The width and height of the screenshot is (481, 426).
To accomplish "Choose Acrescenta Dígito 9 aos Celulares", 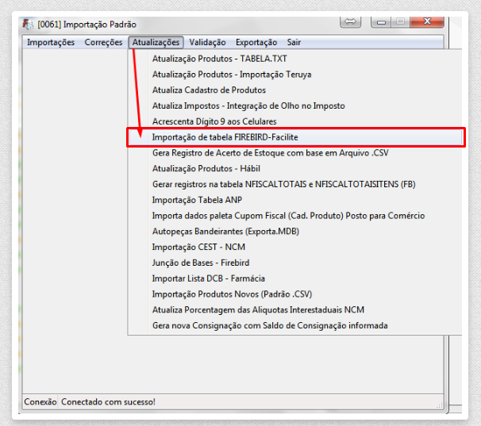I will (x=294, y=121).
